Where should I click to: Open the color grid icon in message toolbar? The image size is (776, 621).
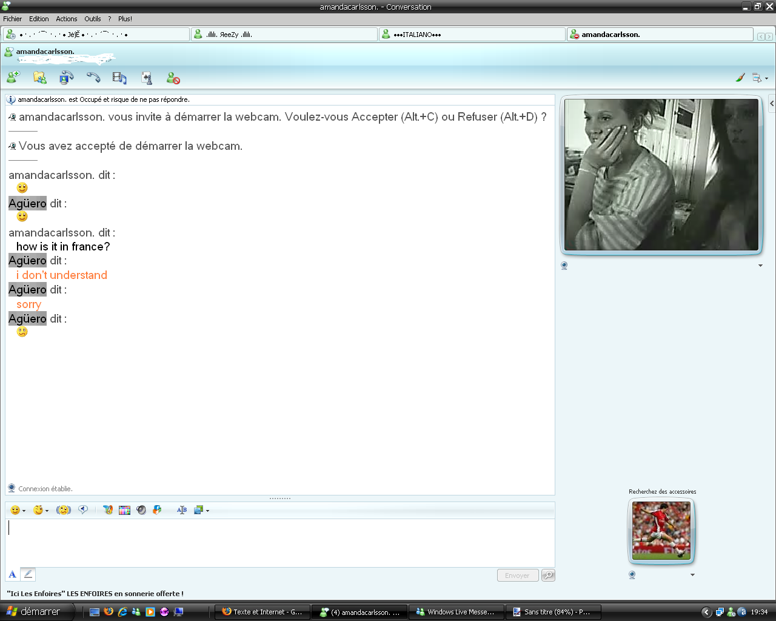[x=124, y=510]
